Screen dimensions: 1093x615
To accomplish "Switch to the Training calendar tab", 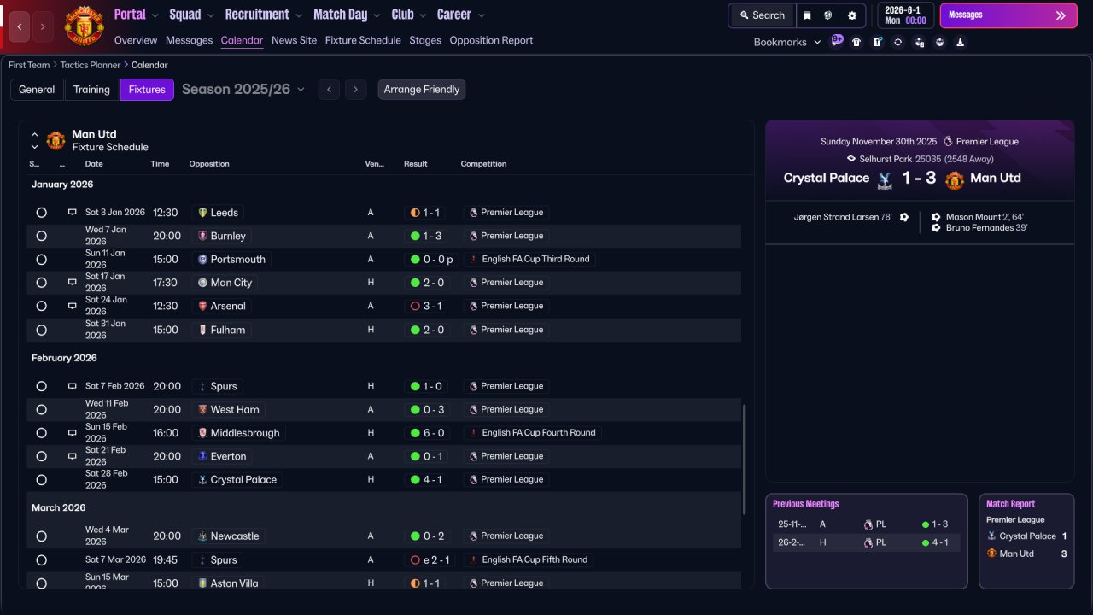I will [x=91, y=90].
